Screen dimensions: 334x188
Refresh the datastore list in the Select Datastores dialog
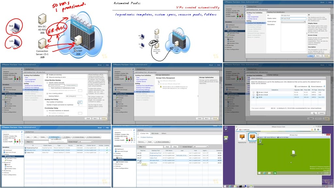(x=324, y=86)
